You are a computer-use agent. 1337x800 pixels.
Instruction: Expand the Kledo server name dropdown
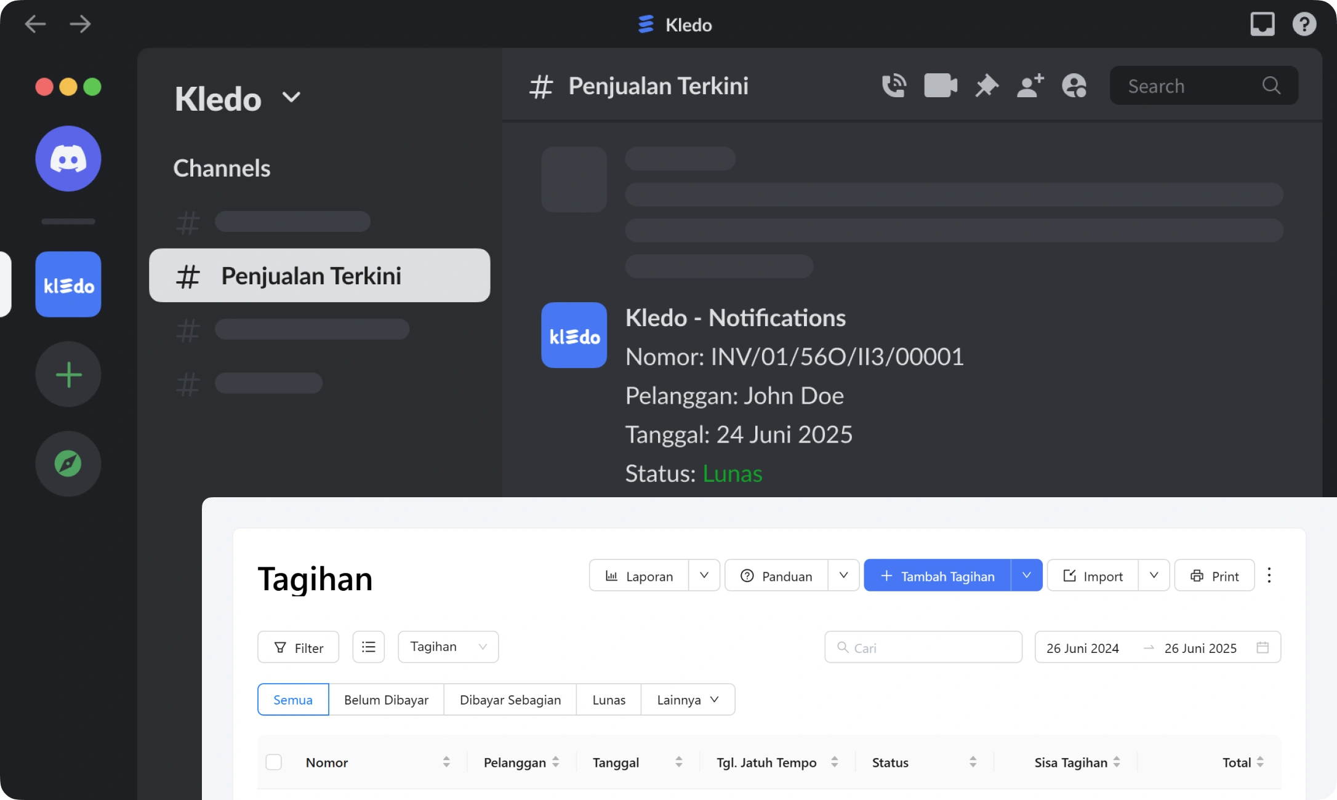291,97
